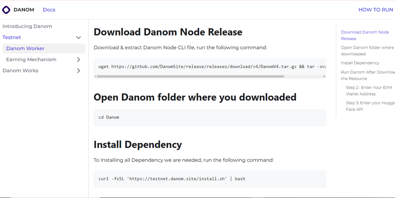395x198 pixels.
Task: Jump to Step 2 Enter Your EVM Wallet Address
Action: pyautogui.click(x=369, y=91)
